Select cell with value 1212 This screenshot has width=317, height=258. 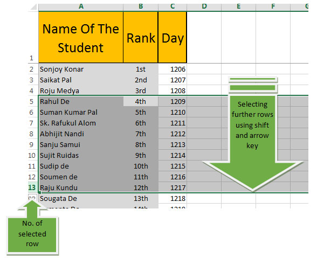point(173,134)
